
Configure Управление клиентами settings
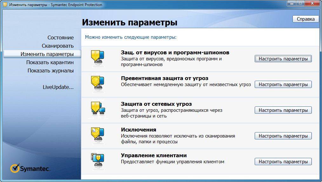[x=283, y=161]
